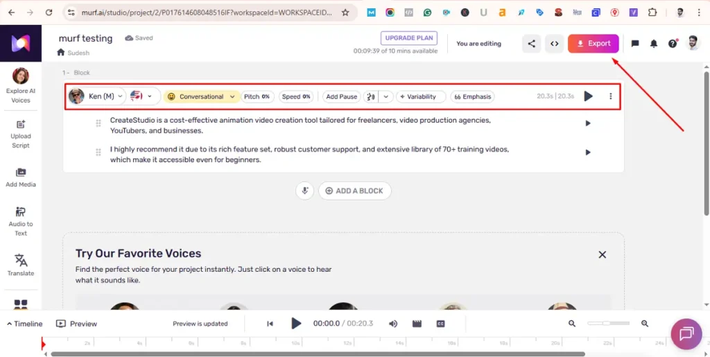
Task: Open the blue M extension icon
Action: tap(372, 12)
